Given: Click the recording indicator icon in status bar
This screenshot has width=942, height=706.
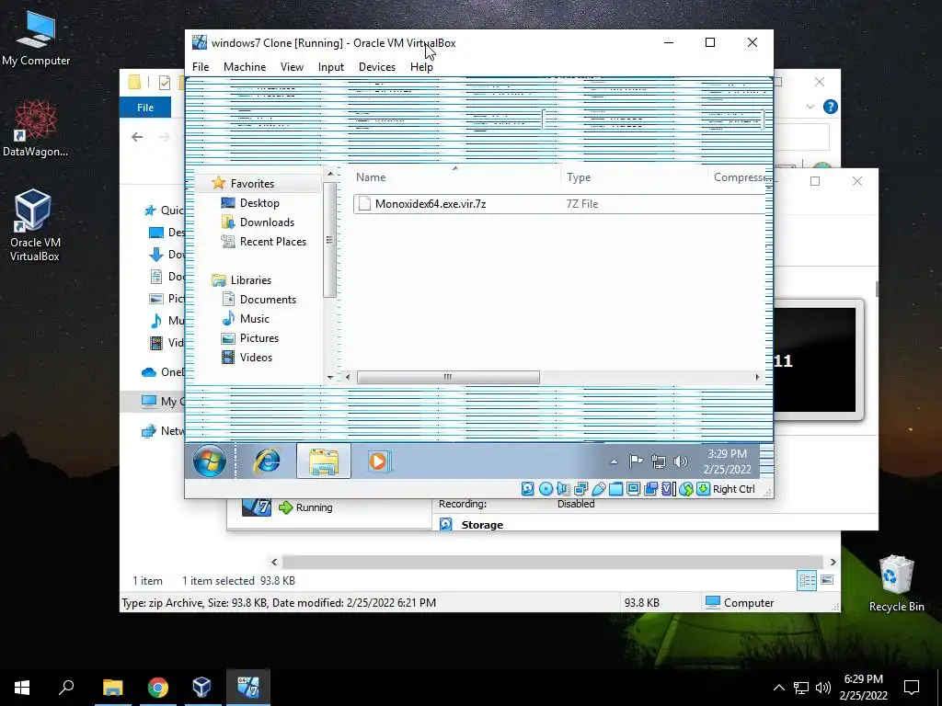Looking at the screenshot, I should click(x=650, y=489).
